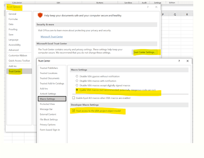
Task: Click Calculation ribbon group label
Action: (17, 3)
